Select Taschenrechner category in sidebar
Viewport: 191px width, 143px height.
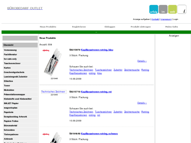pyautogui.click(x=12, y=63)
